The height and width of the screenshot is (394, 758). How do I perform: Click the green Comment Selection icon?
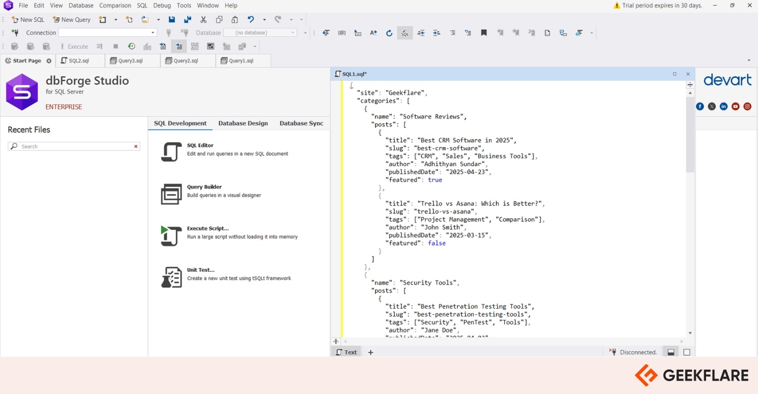453,33
